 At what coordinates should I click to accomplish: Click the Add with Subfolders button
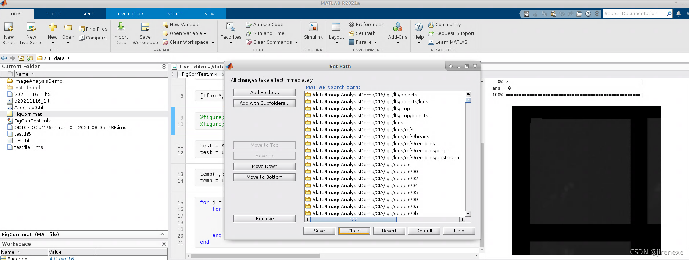coord(264,103)
